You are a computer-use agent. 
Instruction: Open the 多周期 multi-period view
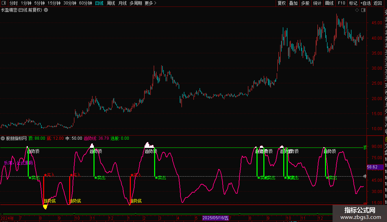pyautogui.click(x=136, y=3)
